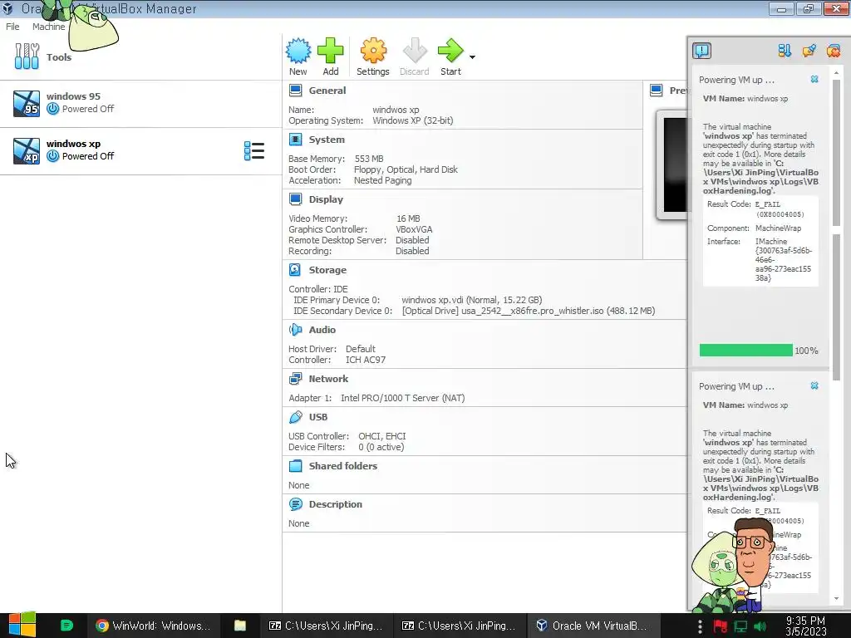Image resolution: width=851 pixels, height=638 pixels.
Task: Open the Machine menu
Action: coord(48,27)
